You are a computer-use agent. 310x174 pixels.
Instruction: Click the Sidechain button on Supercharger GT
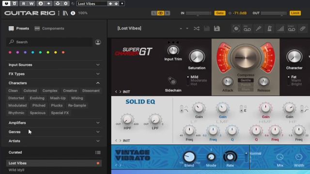pyautogui.click(x=172, y=81)
